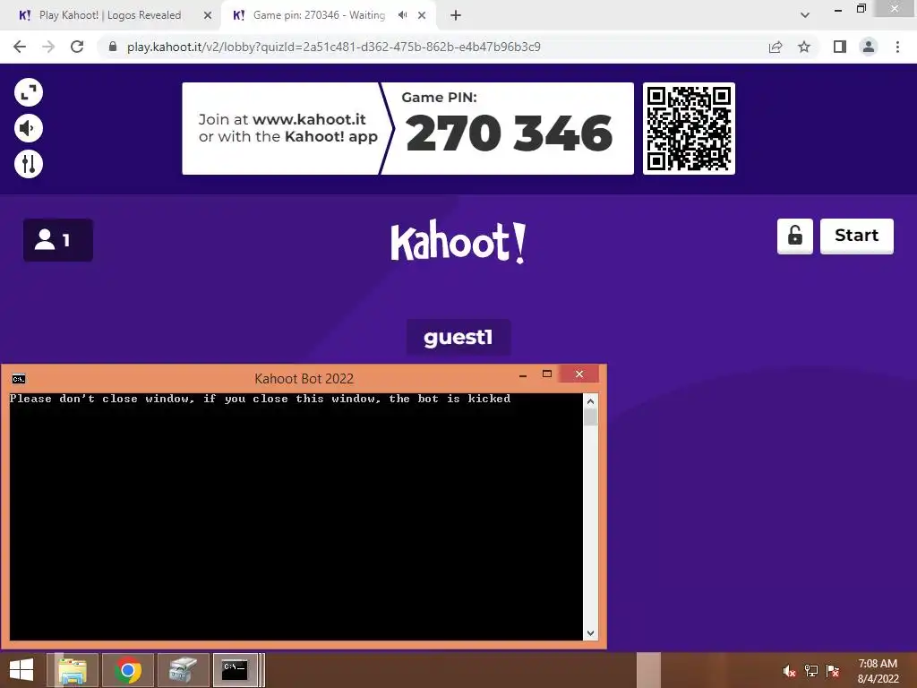Click the player count badge

pos(58,240)
